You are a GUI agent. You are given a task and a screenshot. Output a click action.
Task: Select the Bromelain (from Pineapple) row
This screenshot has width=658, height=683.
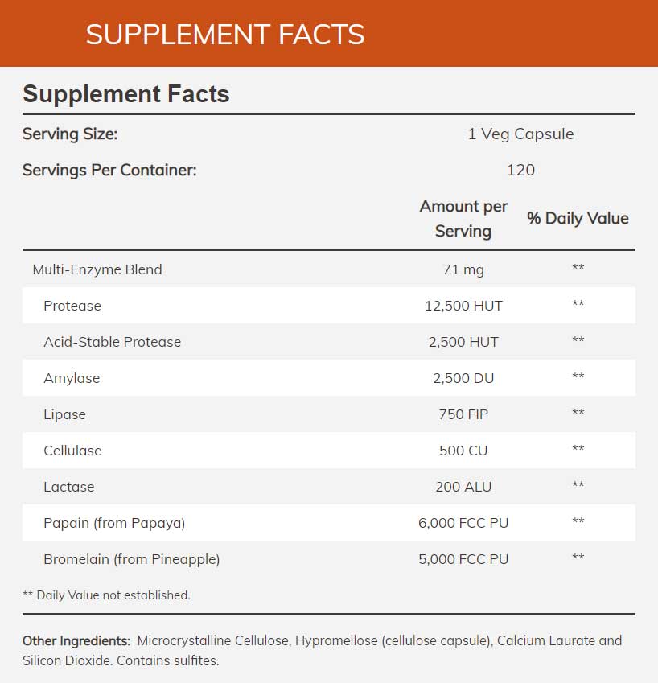click(x=131, y=559)
